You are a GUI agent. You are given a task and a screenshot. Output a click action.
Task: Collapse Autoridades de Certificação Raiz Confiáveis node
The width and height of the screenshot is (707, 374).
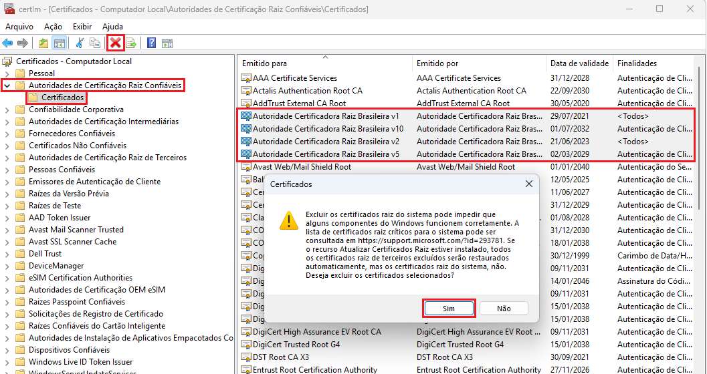7,85
